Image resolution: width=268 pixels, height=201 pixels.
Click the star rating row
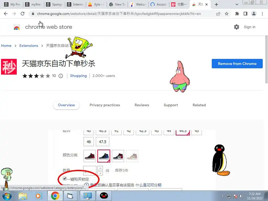click(36, 76)
